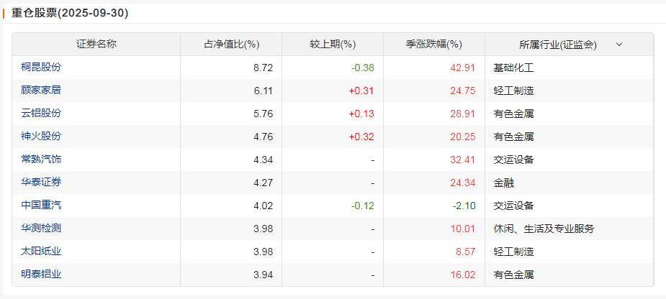Open the 中国重汽 stock link
This screenshot has width=666, height=299.
(x=41, y=206)
